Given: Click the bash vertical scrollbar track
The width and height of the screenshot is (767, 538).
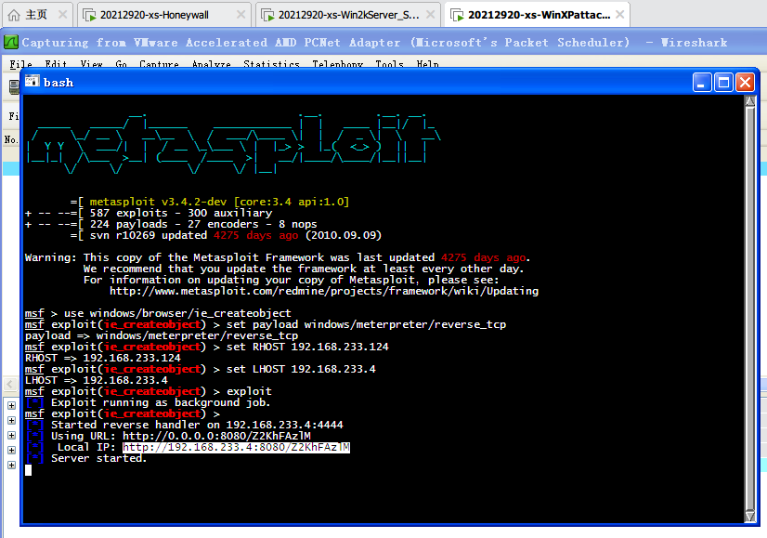Looking at the screenshot, I should pyautogui.click(x=750, y=308).
